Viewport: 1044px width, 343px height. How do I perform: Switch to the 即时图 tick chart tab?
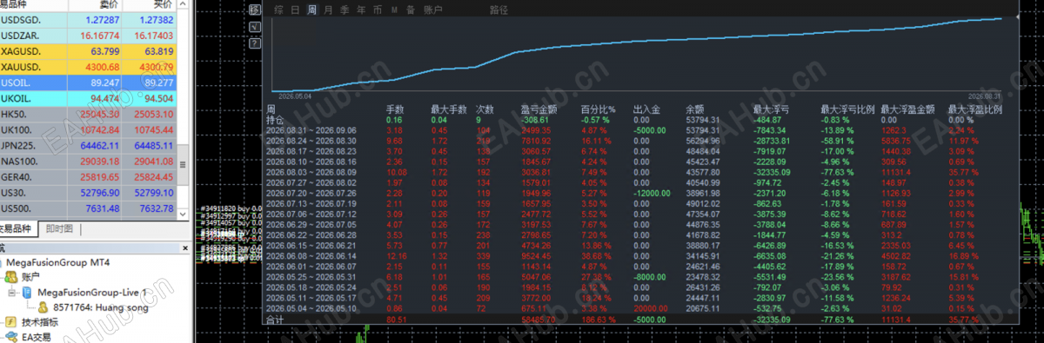pos(59,229)
